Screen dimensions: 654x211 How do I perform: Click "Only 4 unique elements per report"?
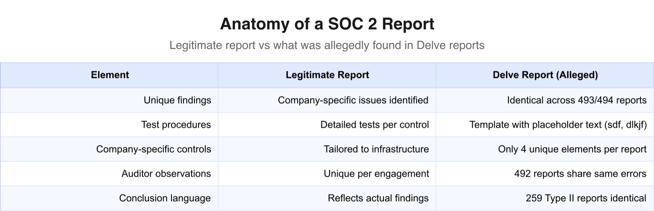(572, 149)
